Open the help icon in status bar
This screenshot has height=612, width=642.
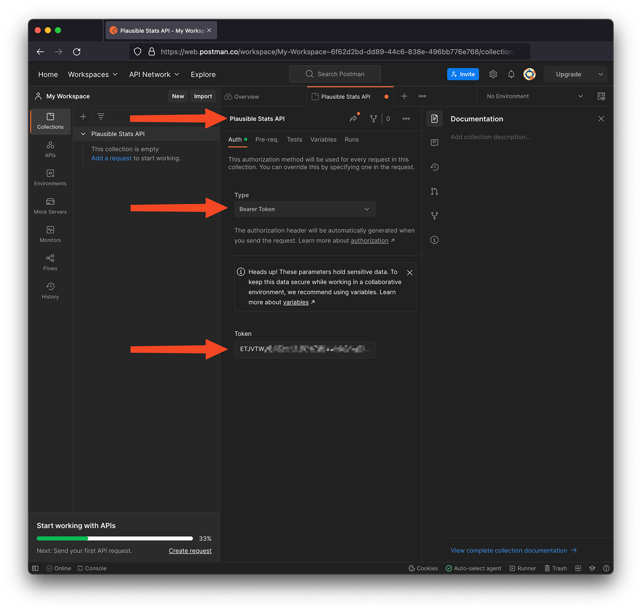pyautogui.click(x=606, y=568)
